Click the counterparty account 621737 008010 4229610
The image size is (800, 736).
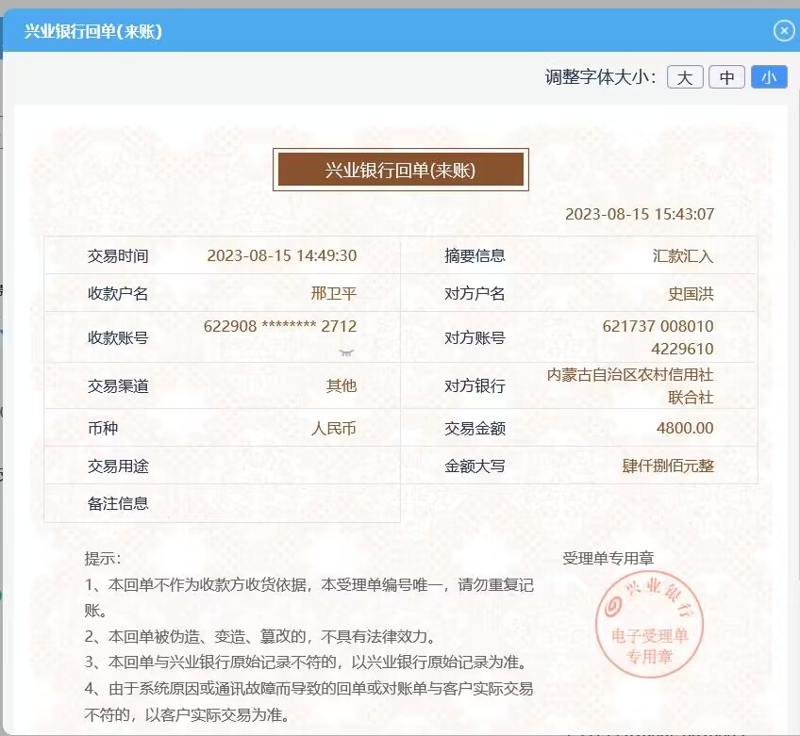(x=658, y=337)
